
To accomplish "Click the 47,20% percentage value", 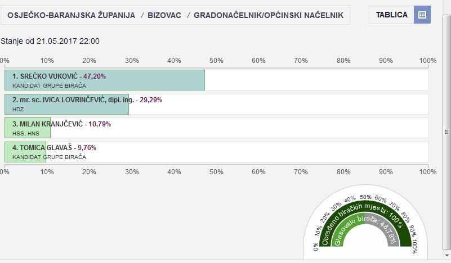I will tap(95, 76).
